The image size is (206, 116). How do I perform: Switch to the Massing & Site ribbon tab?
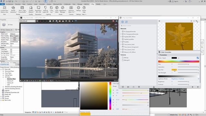click(57, 4)
